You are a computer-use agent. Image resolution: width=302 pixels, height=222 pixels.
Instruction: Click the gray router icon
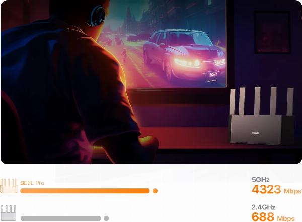9,213
